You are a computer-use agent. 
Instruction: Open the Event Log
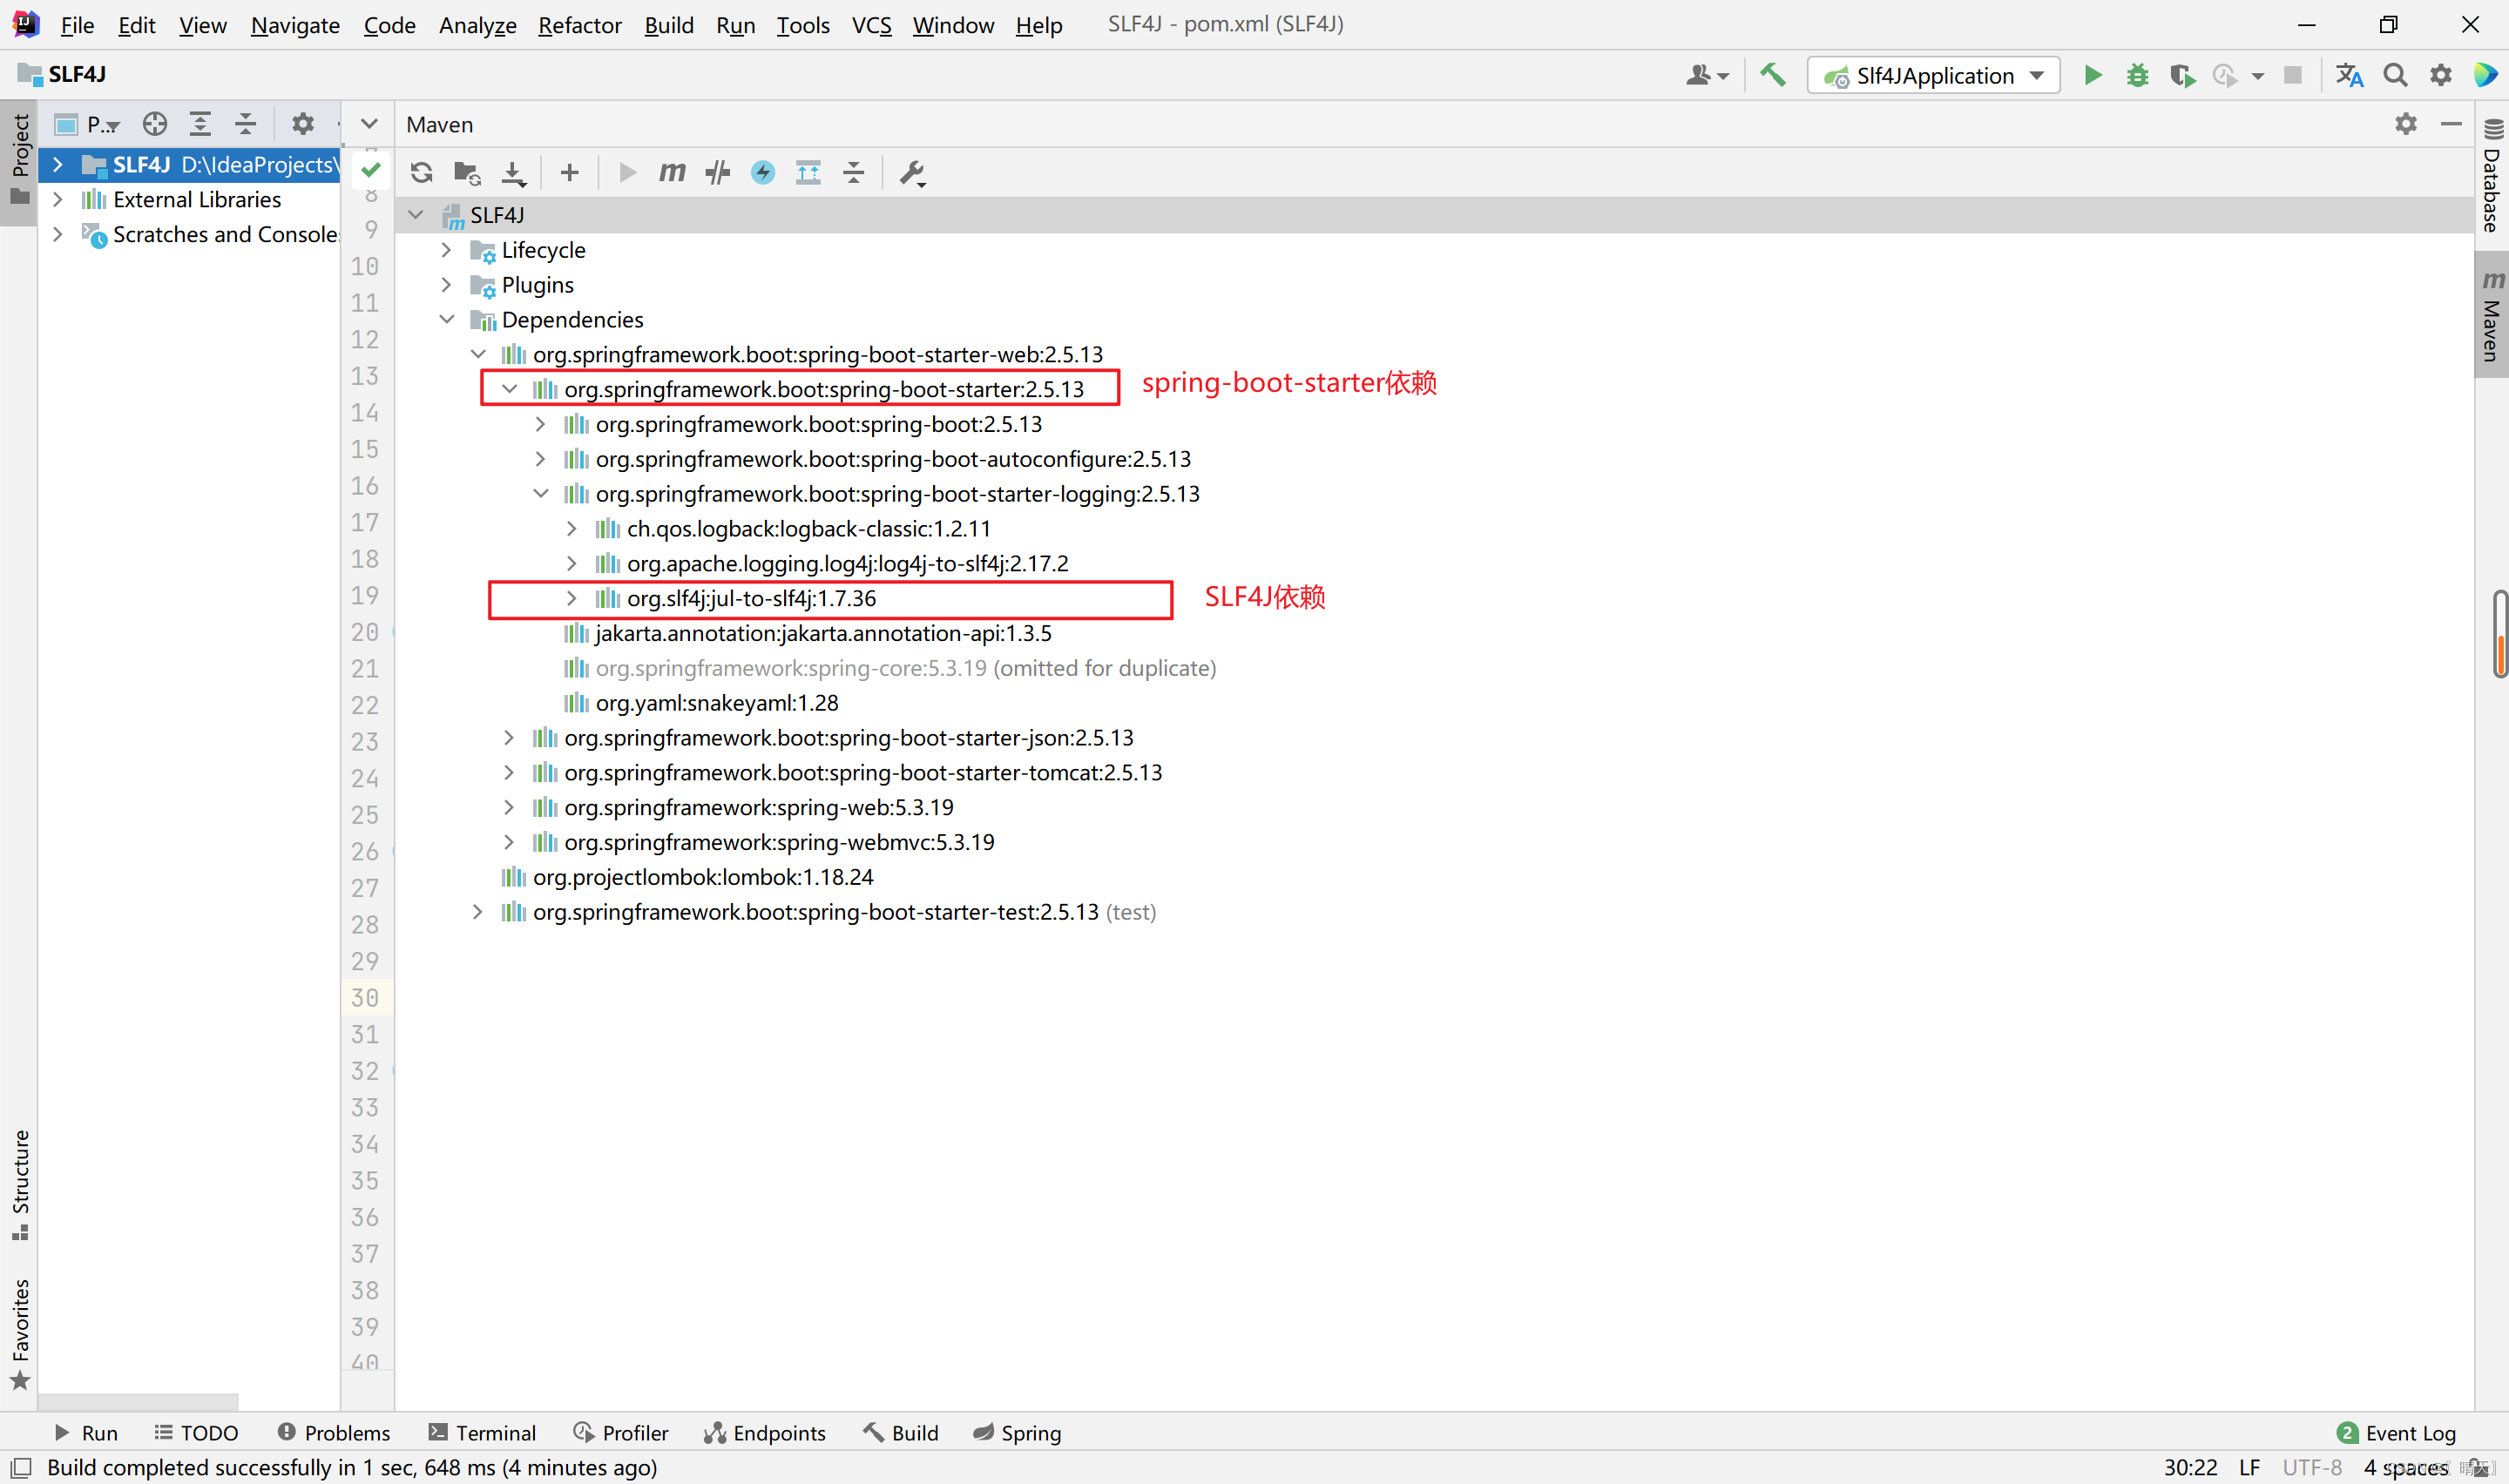(2396, 1433)
